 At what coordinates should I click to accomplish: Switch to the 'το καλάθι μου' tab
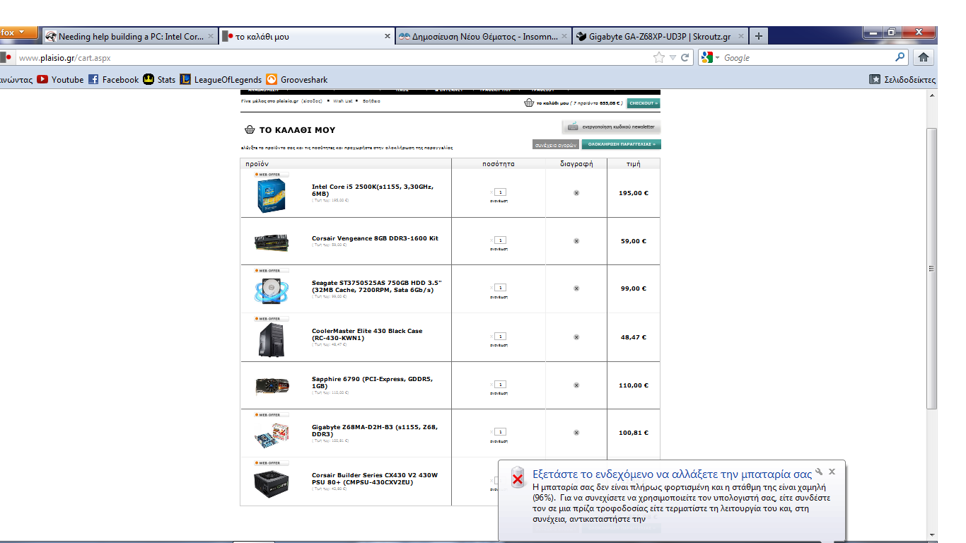pyautogui.click(x=306, y=36)
